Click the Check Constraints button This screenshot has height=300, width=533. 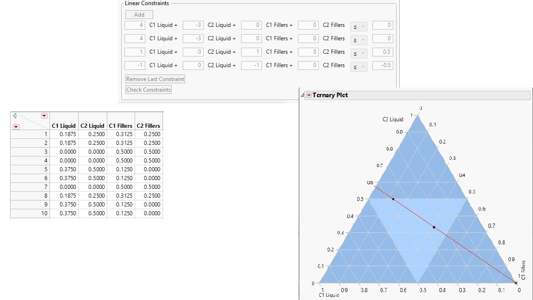148,89
